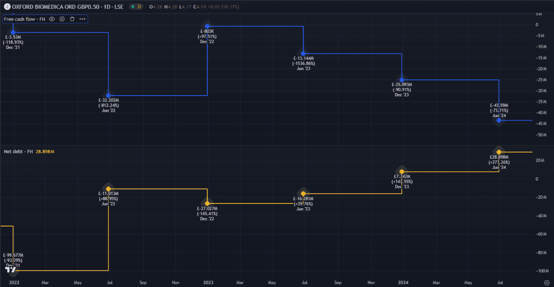Click the Jun '24 net debt data point
Image resolution: width=554 pixels, height=287 pixels.
(x=499, y=152)
